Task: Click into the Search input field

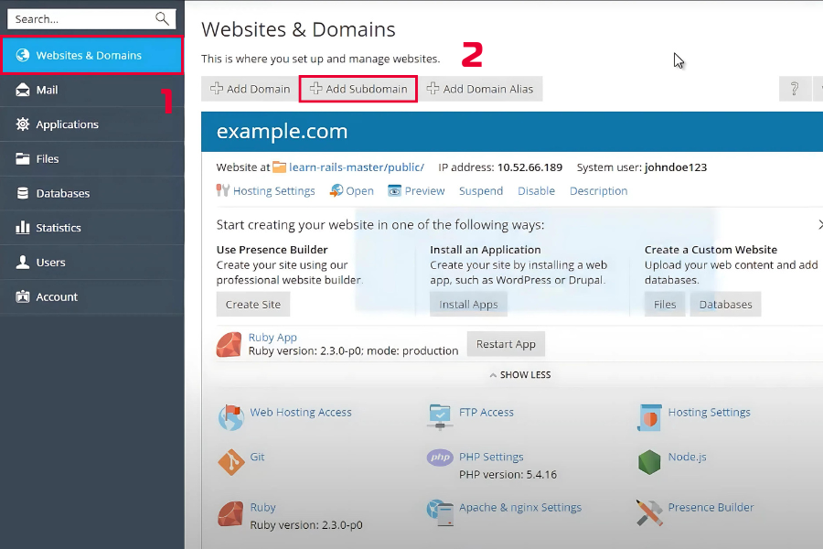Action: tap(80, 18)
